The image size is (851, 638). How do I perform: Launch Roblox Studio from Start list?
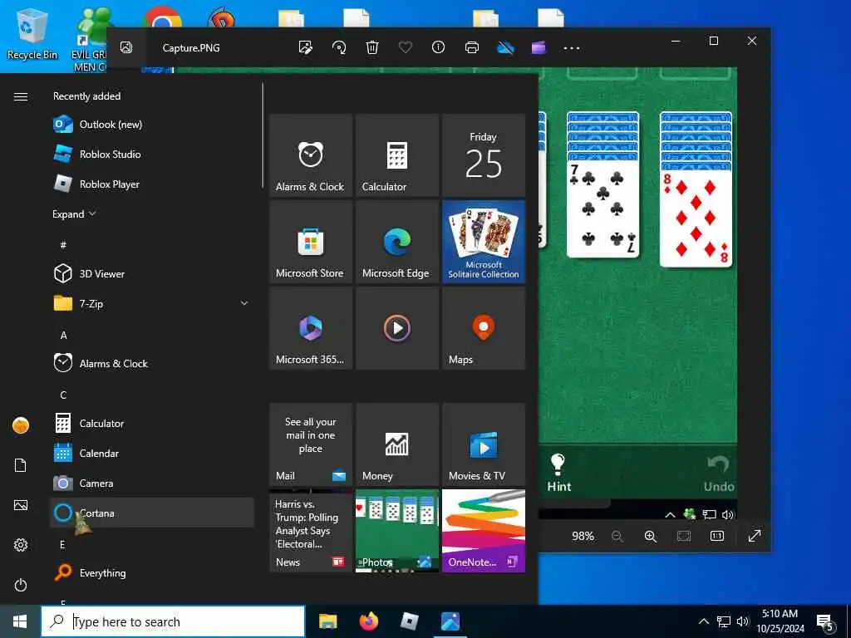(x=152, y=154)
